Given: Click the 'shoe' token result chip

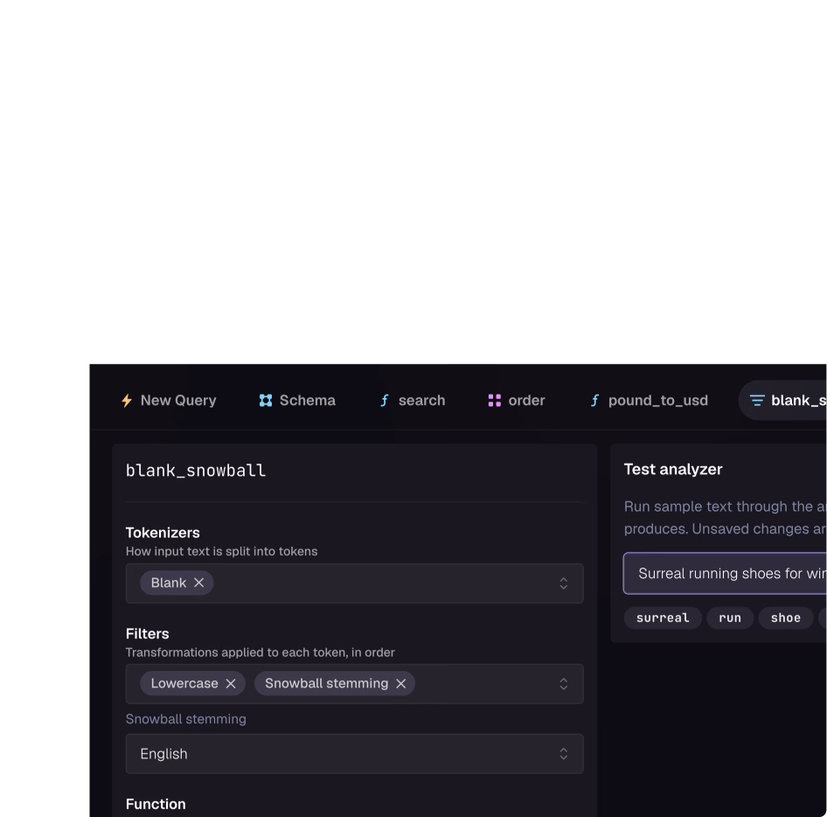Looking at the screenshot, I should (x=785, y=618).
